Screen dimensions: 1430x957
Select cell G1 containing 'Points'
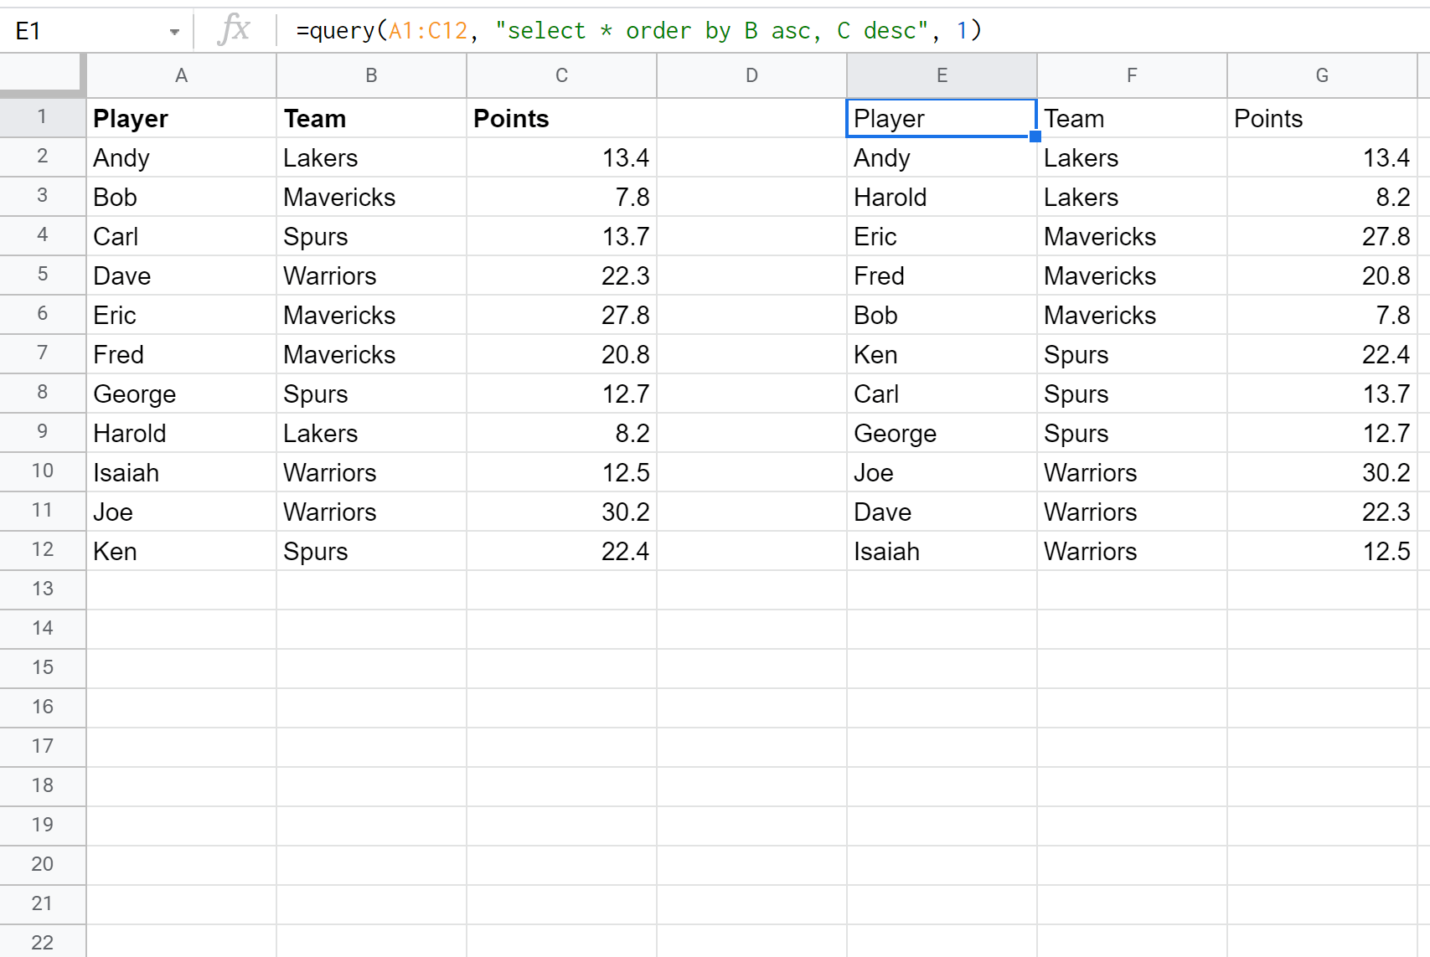[1322, 118]
